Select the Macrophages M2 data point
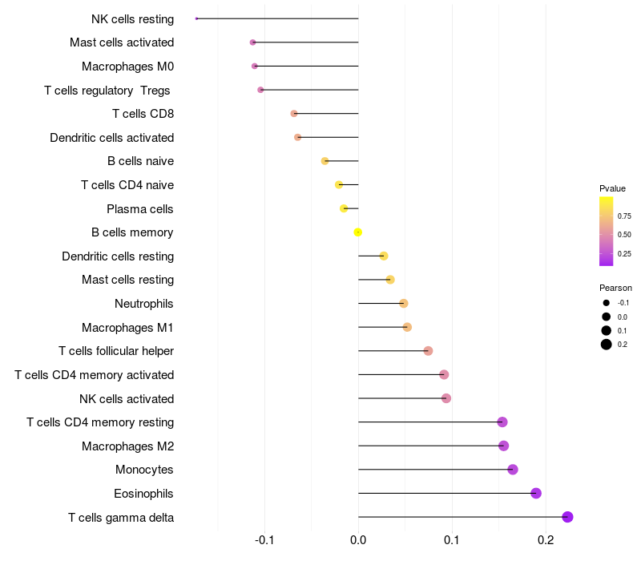Screen dimensions: 641x561 pyautogui.click(x=503, y=446)
